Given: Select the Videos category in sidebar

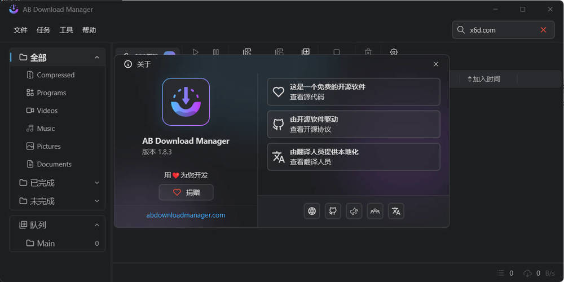Looking at the screenshot, I should coord(47,111).
